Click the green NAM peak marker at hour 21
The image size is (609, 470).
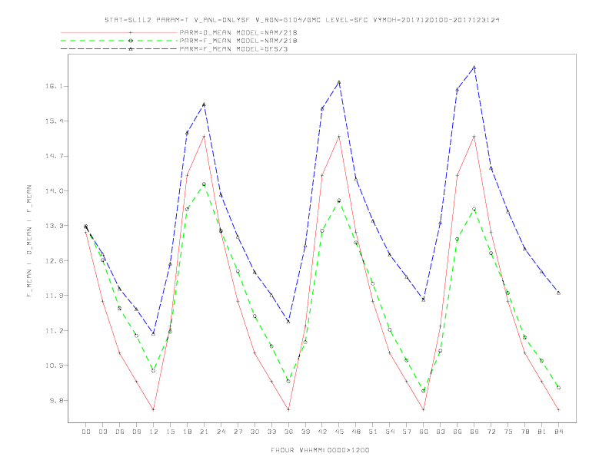pyautogui.click(x=204, y=184)
